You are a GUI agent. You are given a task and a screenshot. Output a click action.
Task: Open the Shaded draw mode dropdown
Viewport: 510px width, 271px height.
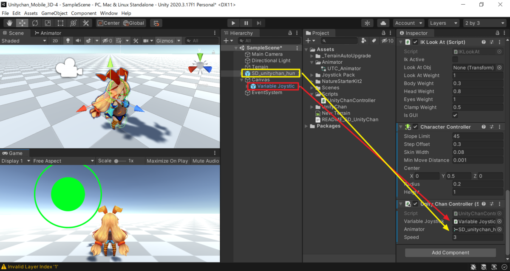point(24,41)
